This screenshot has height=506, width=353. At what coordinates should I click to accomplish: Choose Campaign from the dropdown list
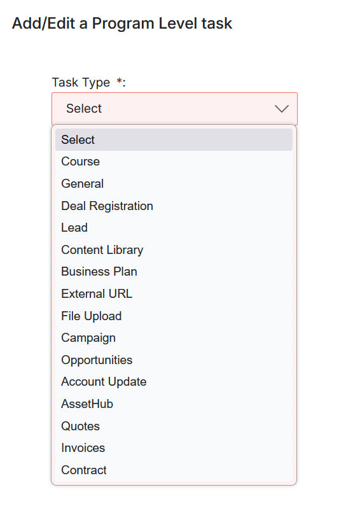174,338
